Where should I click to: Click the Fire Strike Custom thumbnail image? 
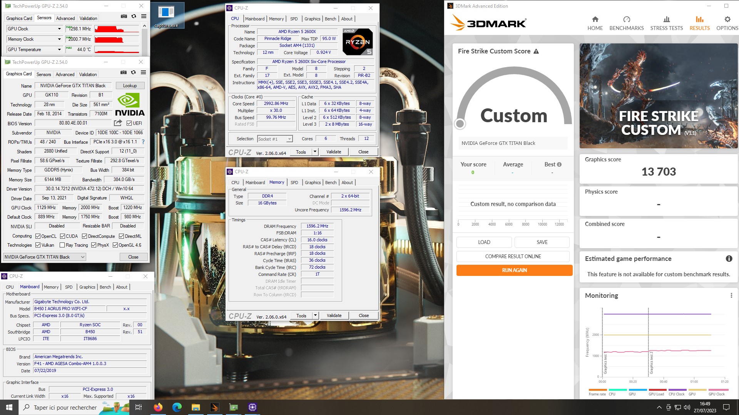click(x=659, y=96)
